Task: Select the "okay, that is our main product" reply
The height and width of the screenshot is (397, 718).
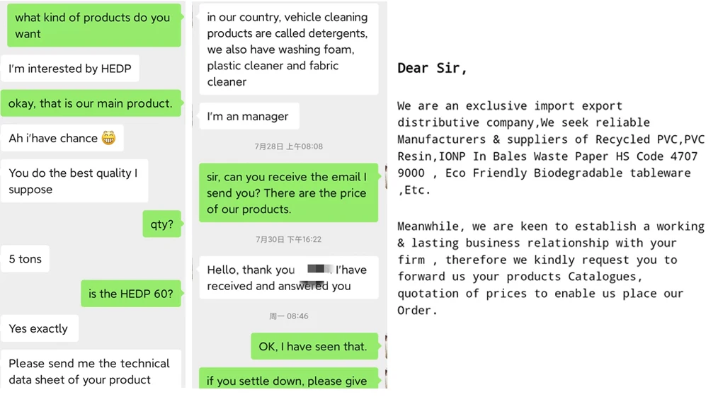Action: coord(90,103)
